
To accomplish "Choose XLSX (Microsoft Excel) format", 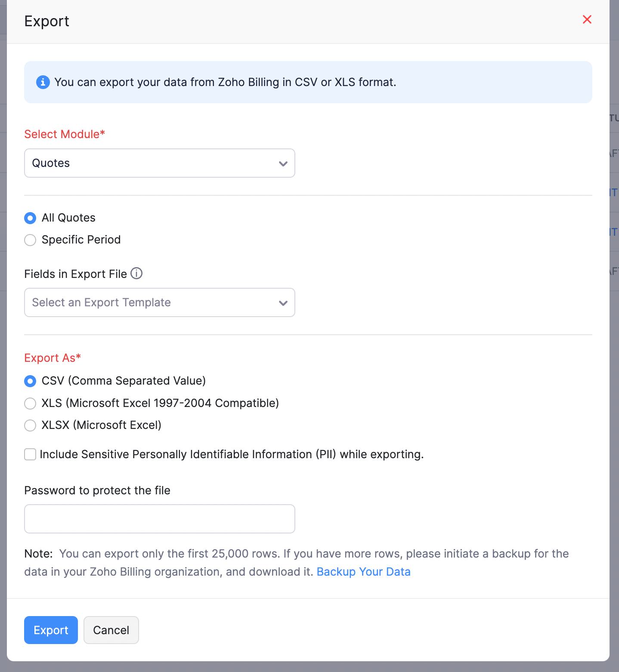I will pos(30,425).
